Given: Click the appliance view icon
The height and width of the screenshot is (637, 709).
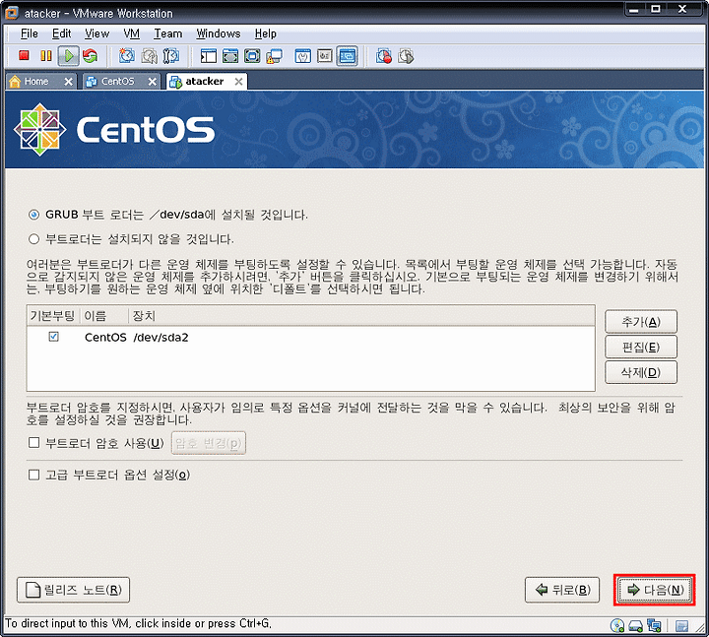Looking at the screenshot, I should 325,56.
